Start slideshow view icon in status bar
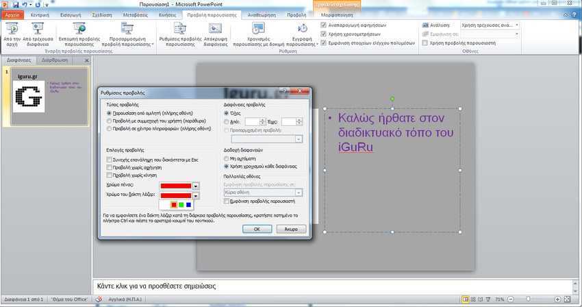The image size is (582, 307). 488,299
